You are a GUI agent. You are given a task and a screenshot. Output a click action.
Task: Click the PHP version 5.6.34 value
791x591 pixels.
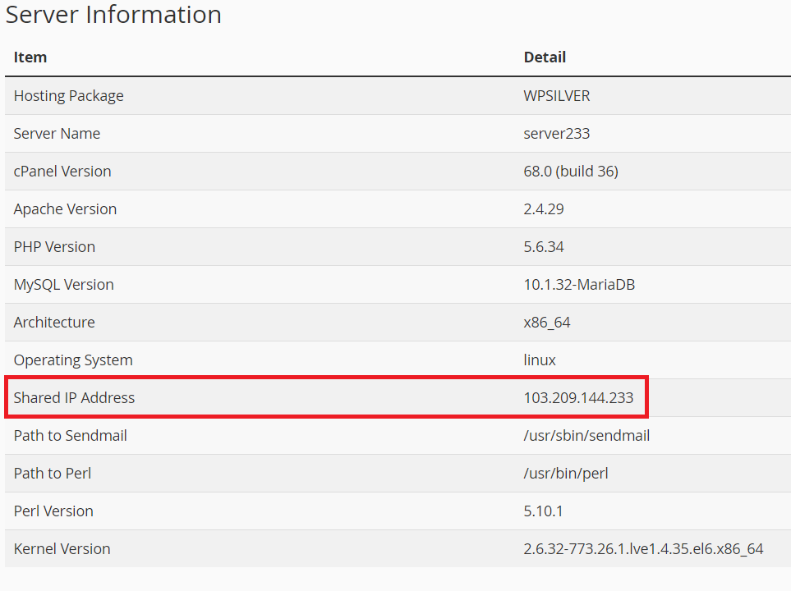(544, 247)
